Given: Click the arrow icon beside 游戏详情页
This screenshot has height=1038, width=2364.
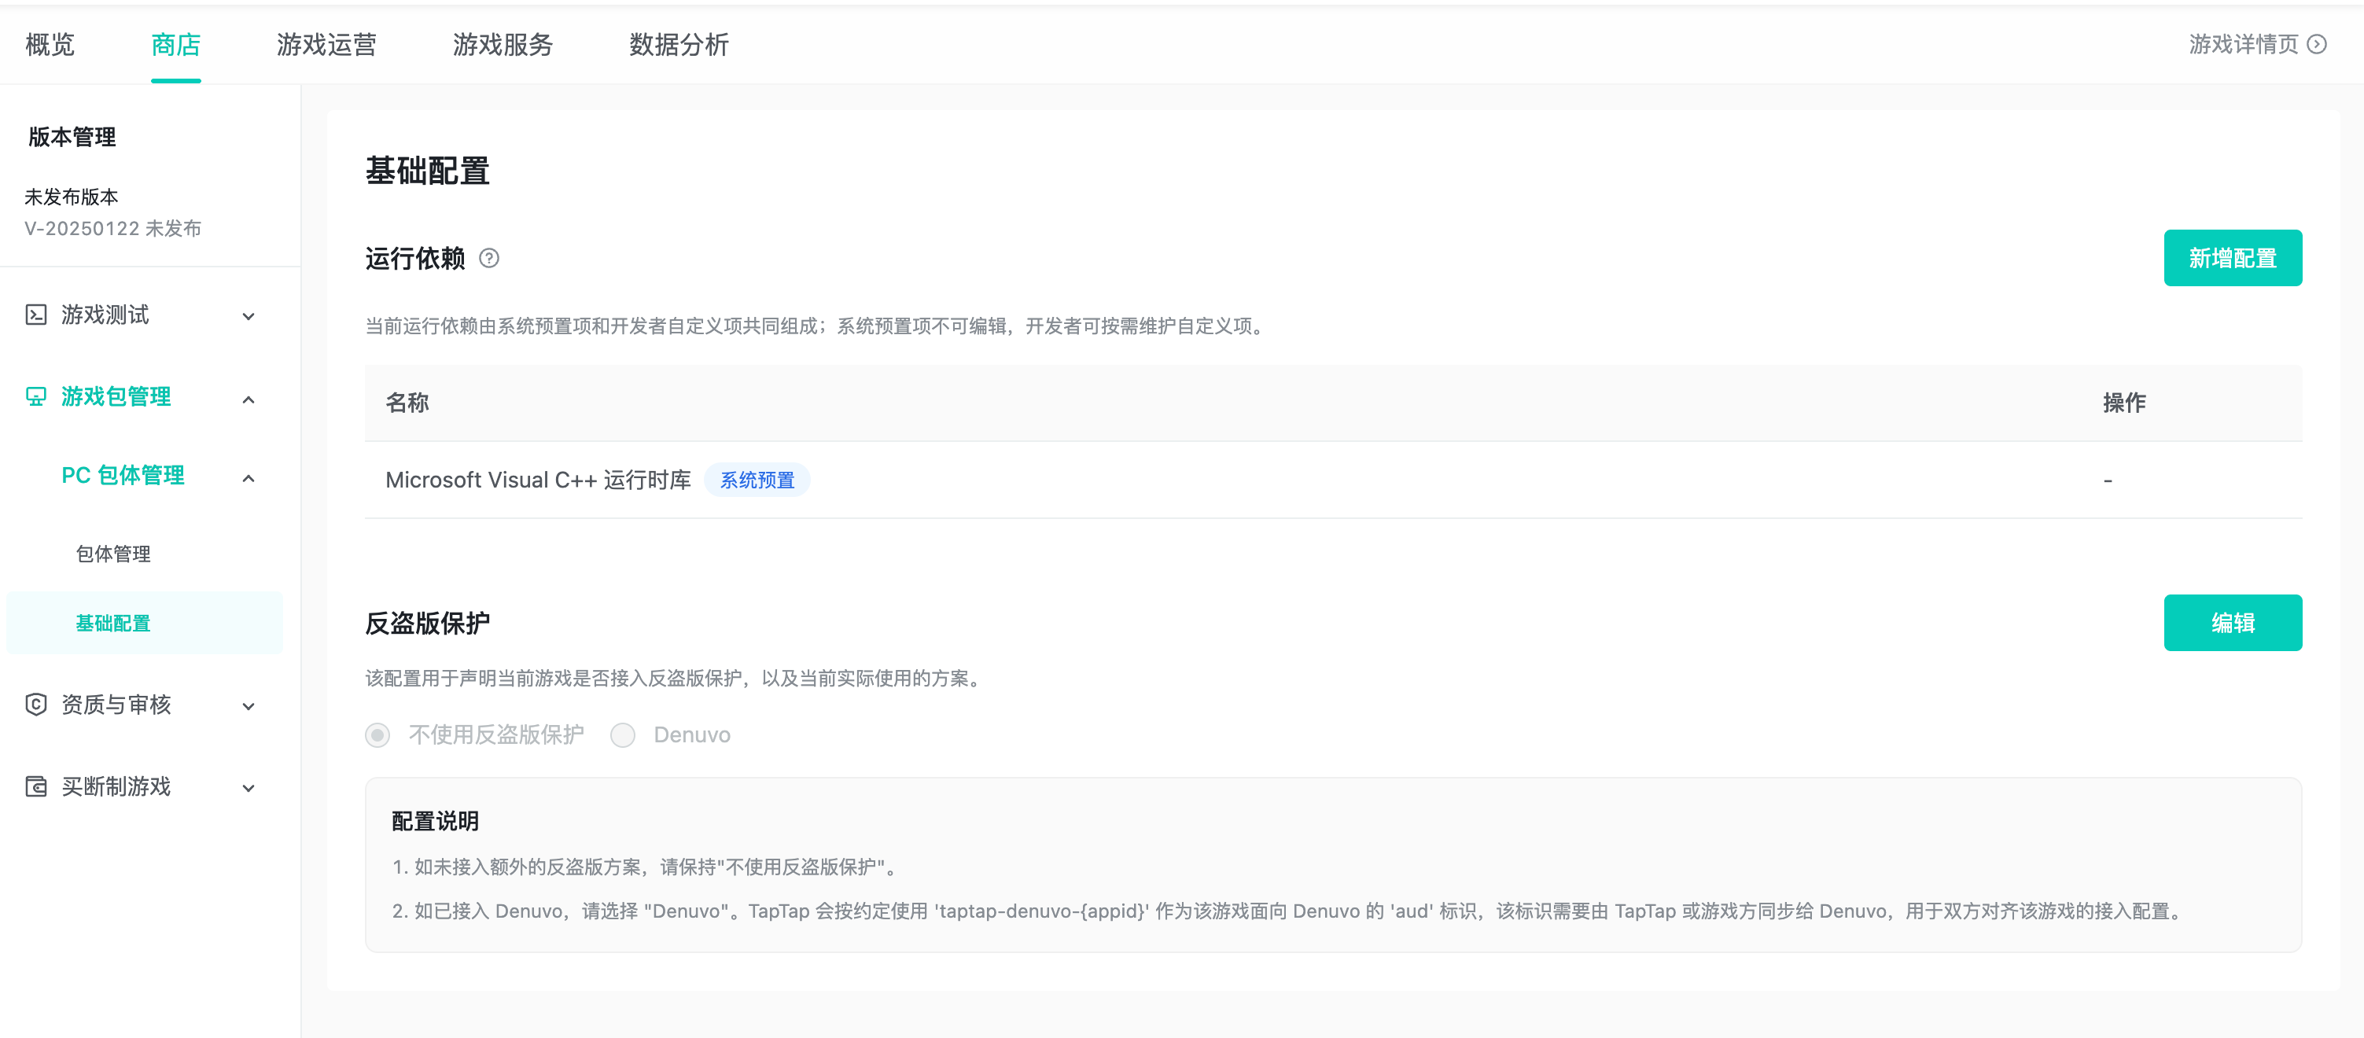Looking at the screenshot, I should coord(2320,43).
